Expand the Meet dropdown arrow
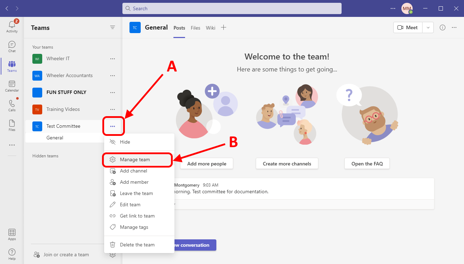The width and height of the screenshot is (464, 264). point(428,27)
